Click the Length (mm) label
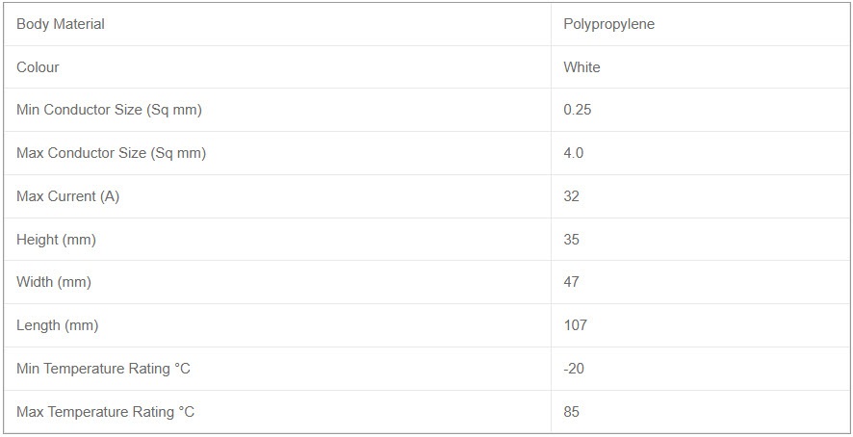This screenshot has height=437, width=853. pos(57,325)
